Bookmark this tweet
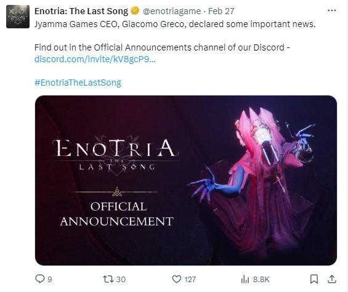 point(314,279)
